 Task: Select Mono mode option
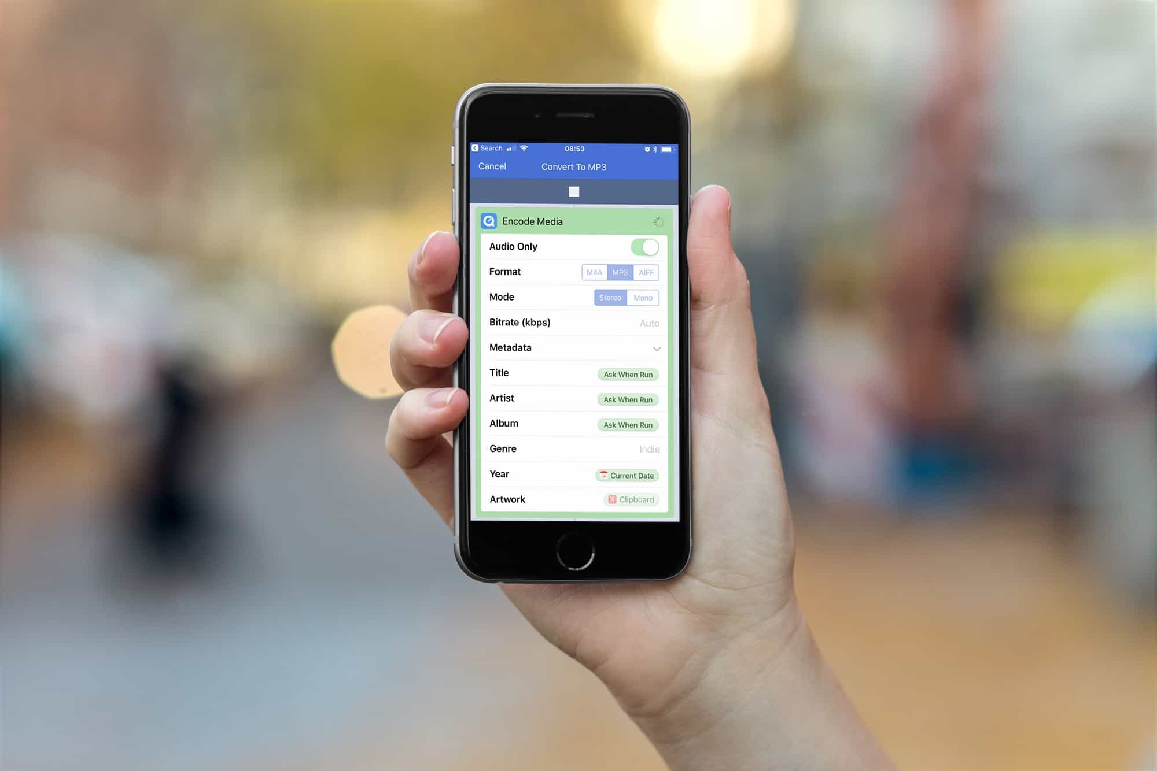(x=643, y=297)
